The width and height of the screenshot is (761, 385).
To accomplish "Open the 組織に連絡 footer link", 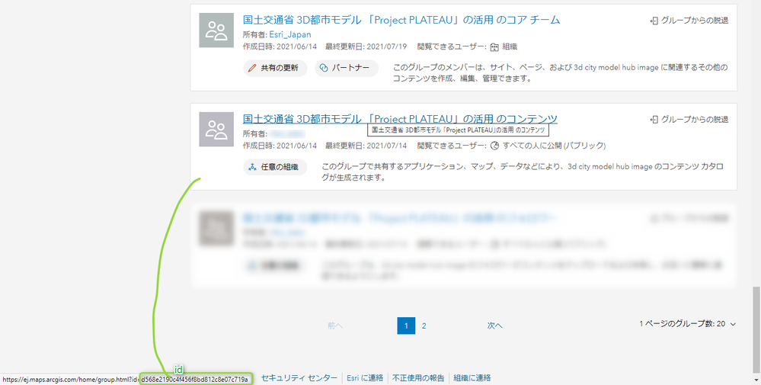I will pyautogui.click(x=472, y=377).
